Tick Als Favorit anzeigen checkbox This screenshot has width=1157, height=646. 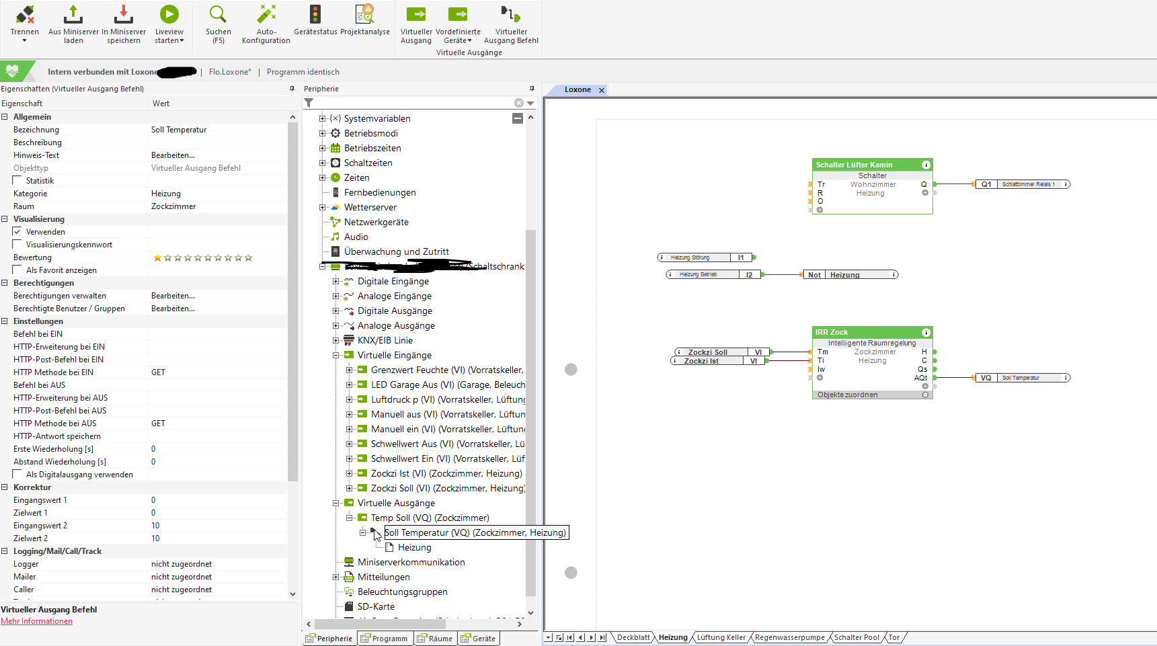pyautogui.click(x=17, y=270)
